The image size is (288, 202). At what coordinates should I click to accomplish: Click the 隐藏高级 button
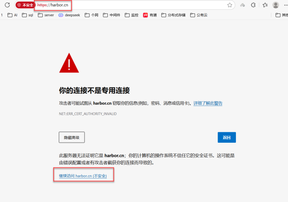tap(72, 137)
